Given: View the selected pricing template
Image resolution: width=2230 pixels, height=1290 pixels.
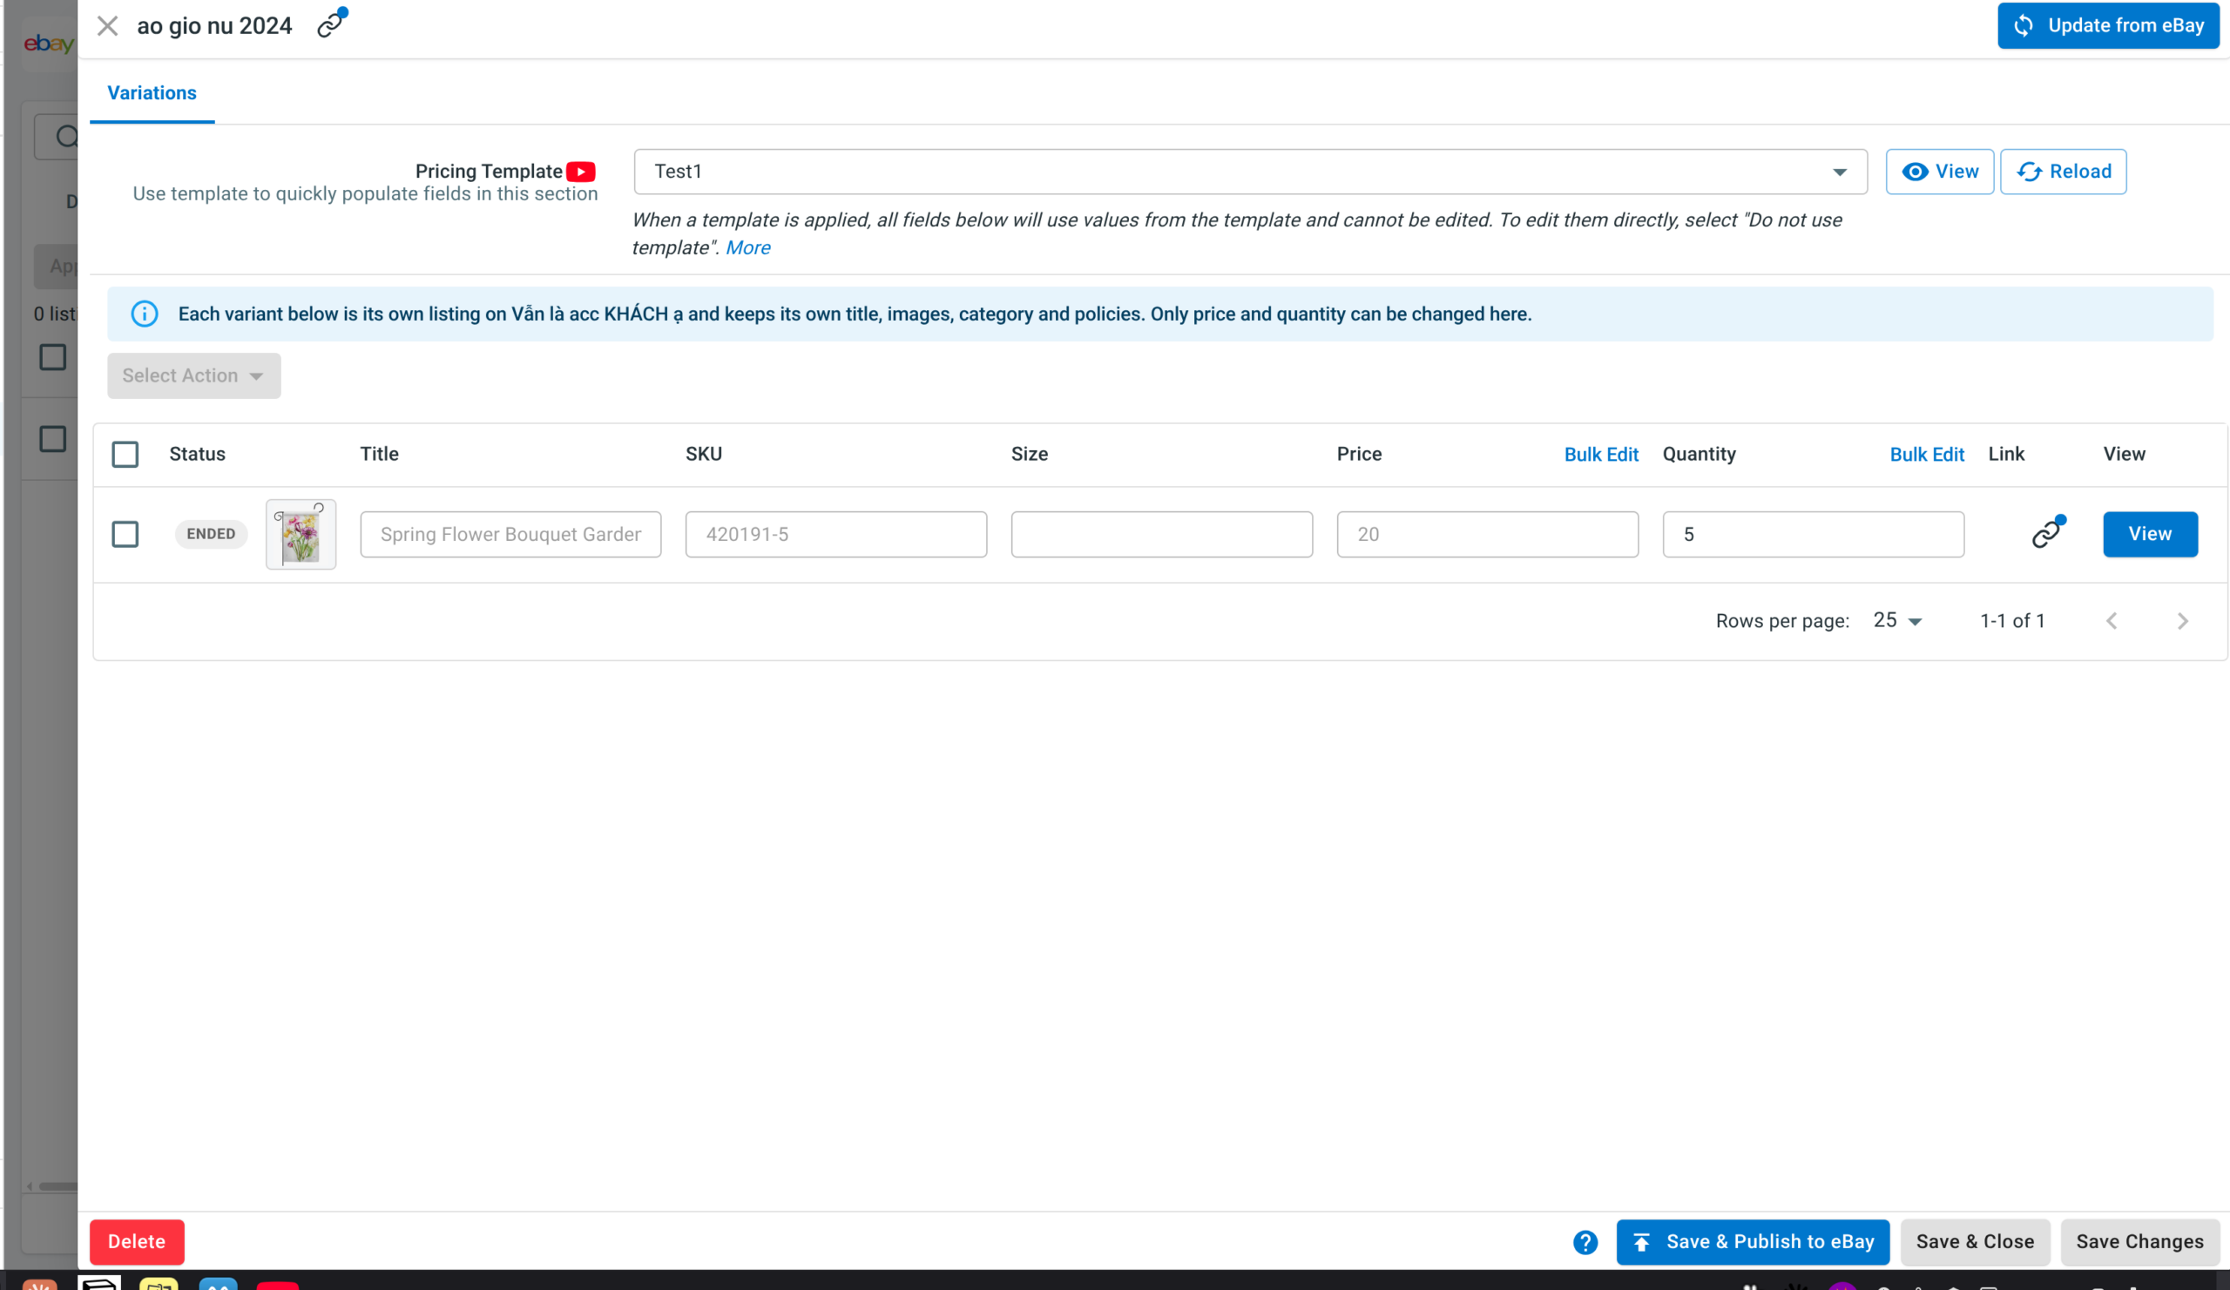Looking at the screenshot, I should pos(1939,172).
